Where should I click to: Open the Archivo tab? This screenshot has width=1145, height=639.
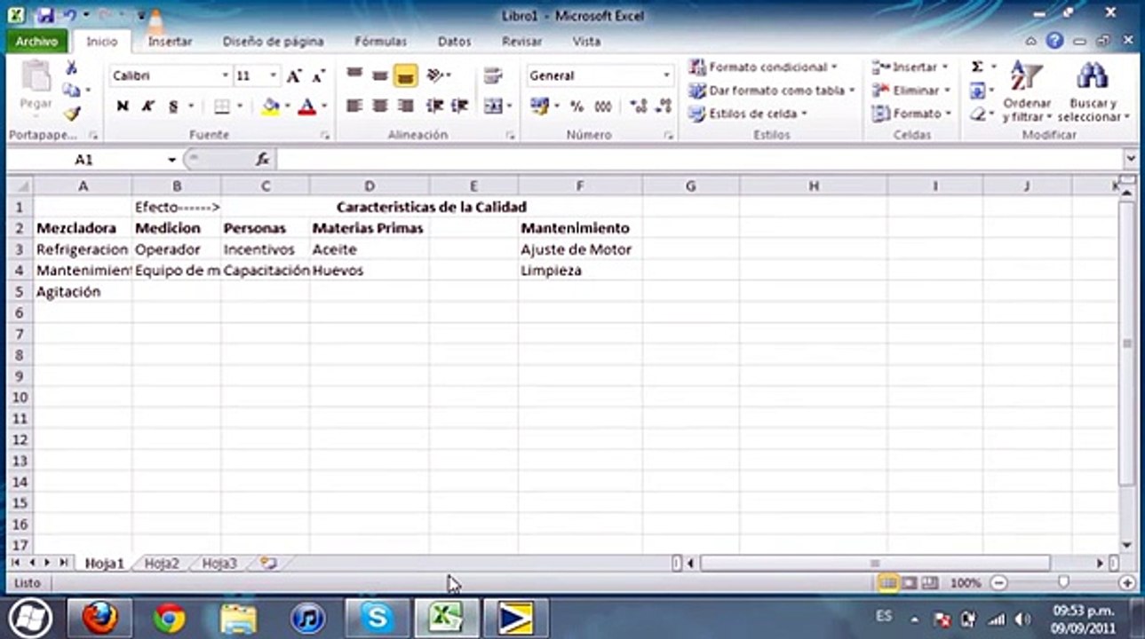[x=36, y=42]
